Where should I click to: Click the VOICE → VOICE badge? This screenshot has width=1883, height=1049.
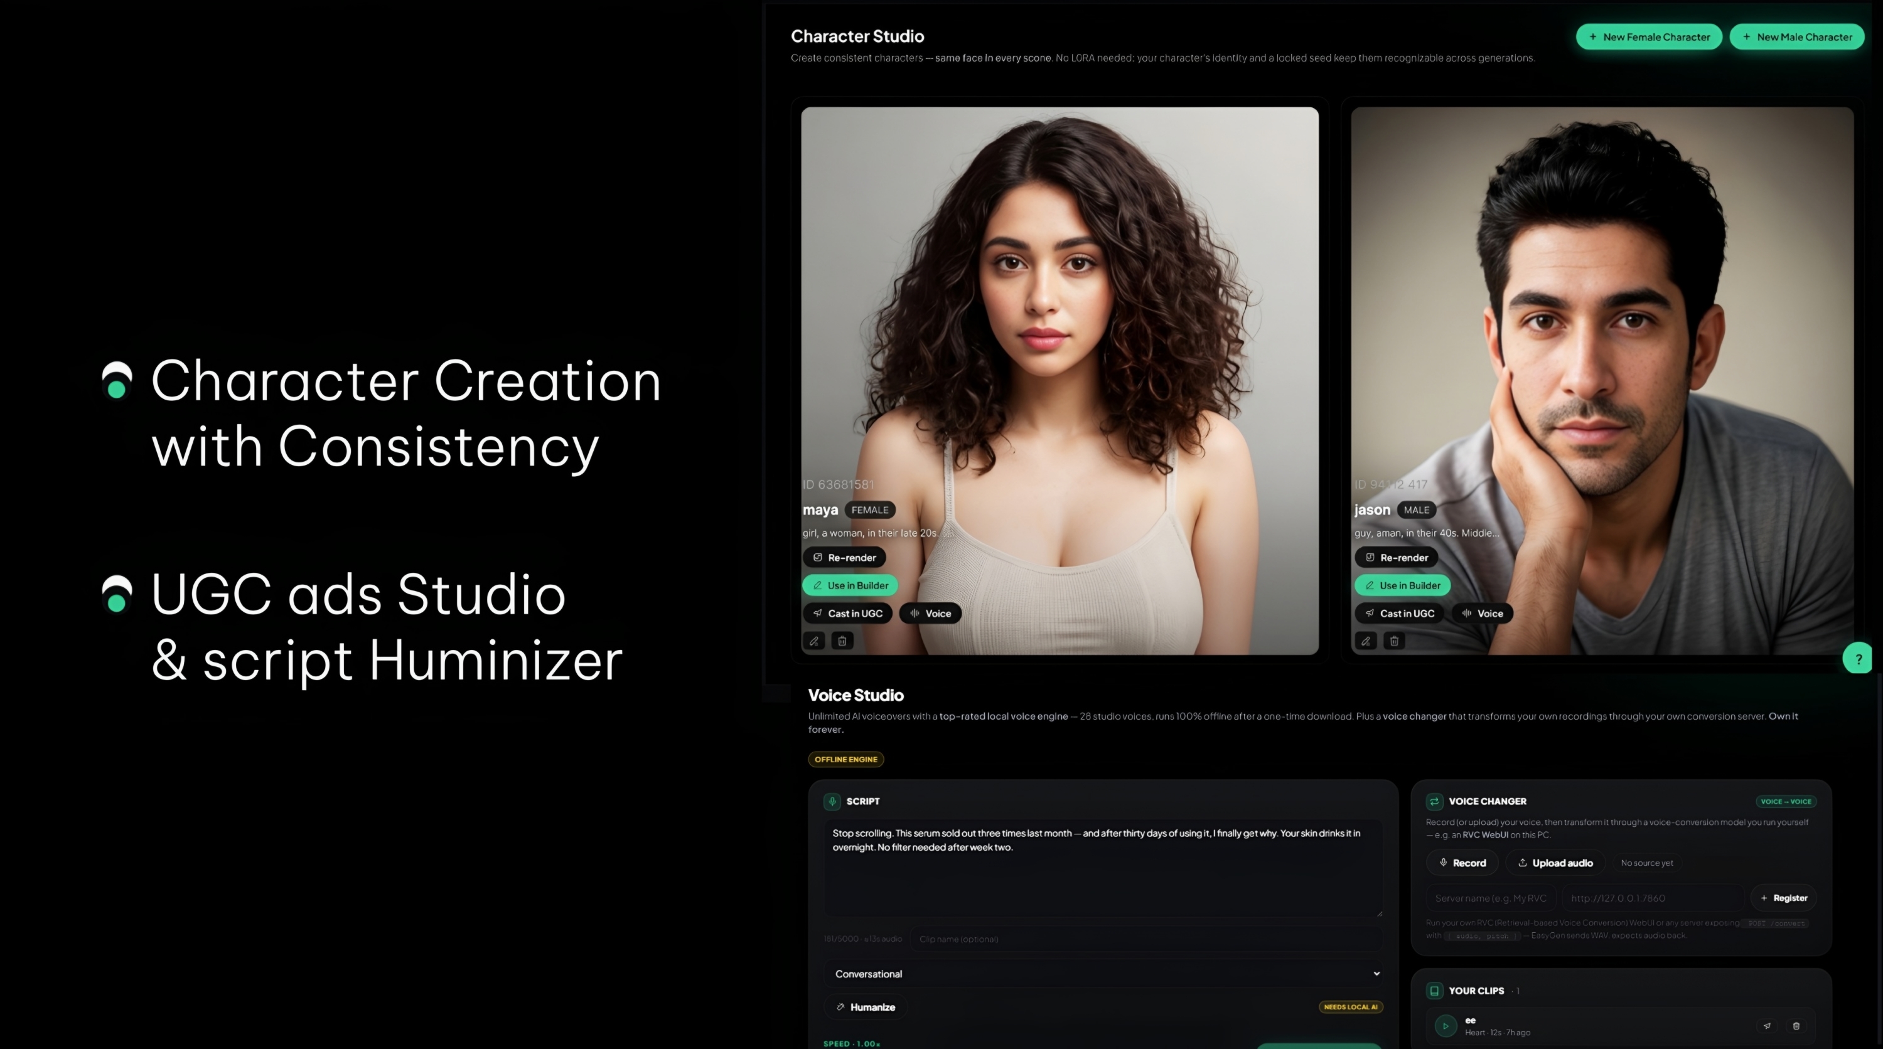[x=1786, y=801]
